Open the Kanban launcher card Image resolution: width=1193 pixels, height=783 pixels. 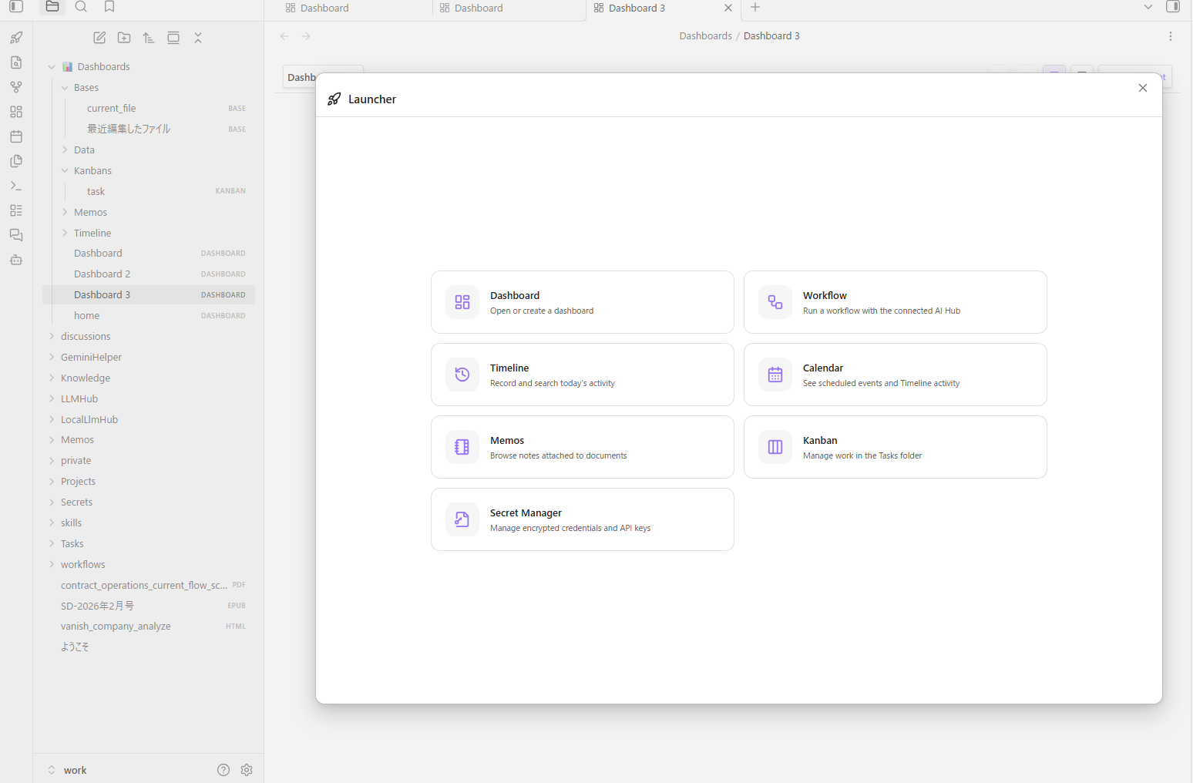(x=896, y=447)
